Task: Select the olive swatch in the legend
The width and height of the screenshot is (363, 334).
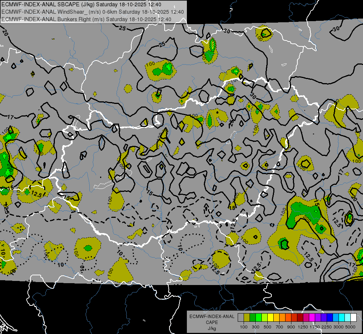Action: pos(247,317)
